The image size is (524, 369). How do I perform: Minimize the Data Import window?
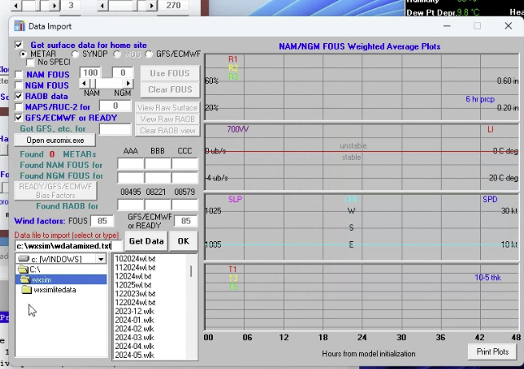tap(447, 26)
